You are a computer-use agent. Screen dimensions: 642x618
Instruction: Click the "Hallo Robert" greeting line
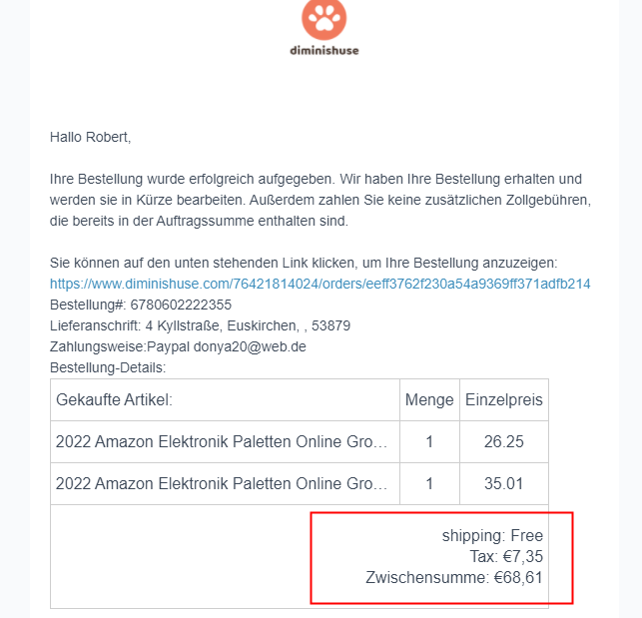click(91, 137)
